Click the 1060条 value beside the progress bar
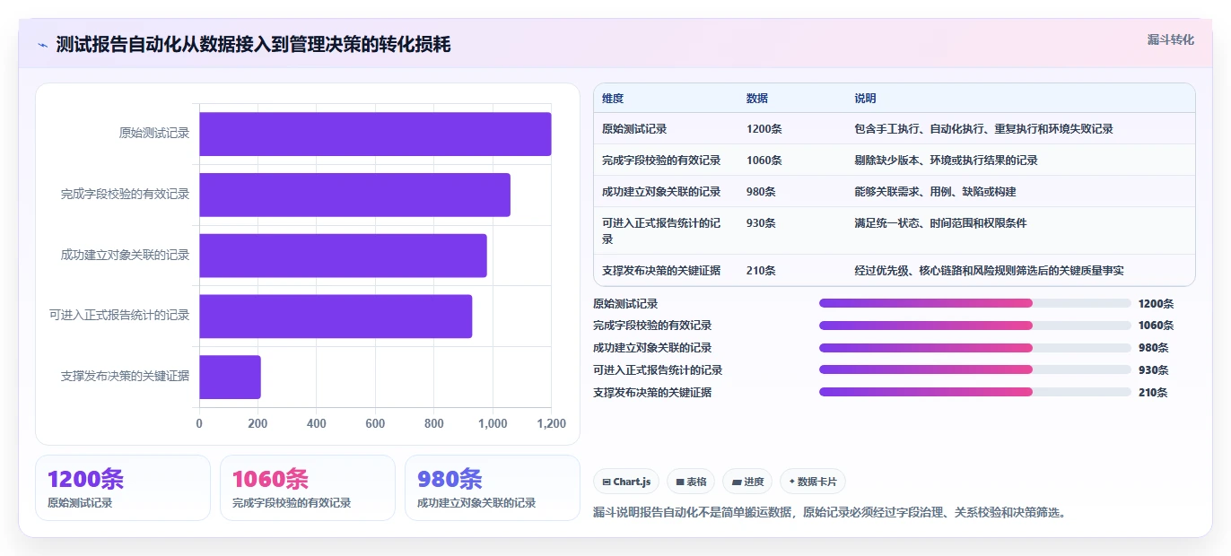Screen dimensions: 1231x556 point(1156,326)
